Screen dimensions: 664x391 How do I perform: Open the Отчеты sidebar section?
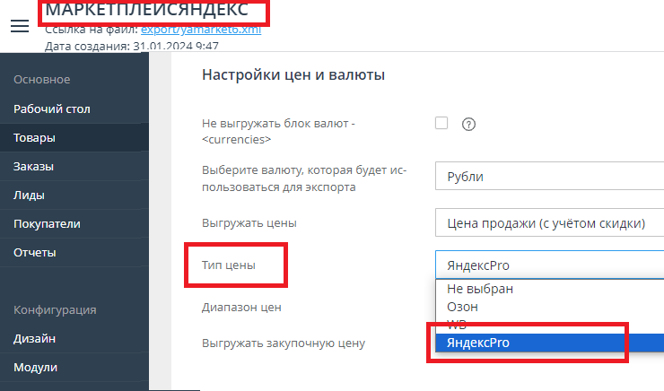pos(74,253)
